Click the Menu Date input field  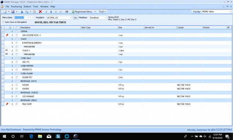19,18
